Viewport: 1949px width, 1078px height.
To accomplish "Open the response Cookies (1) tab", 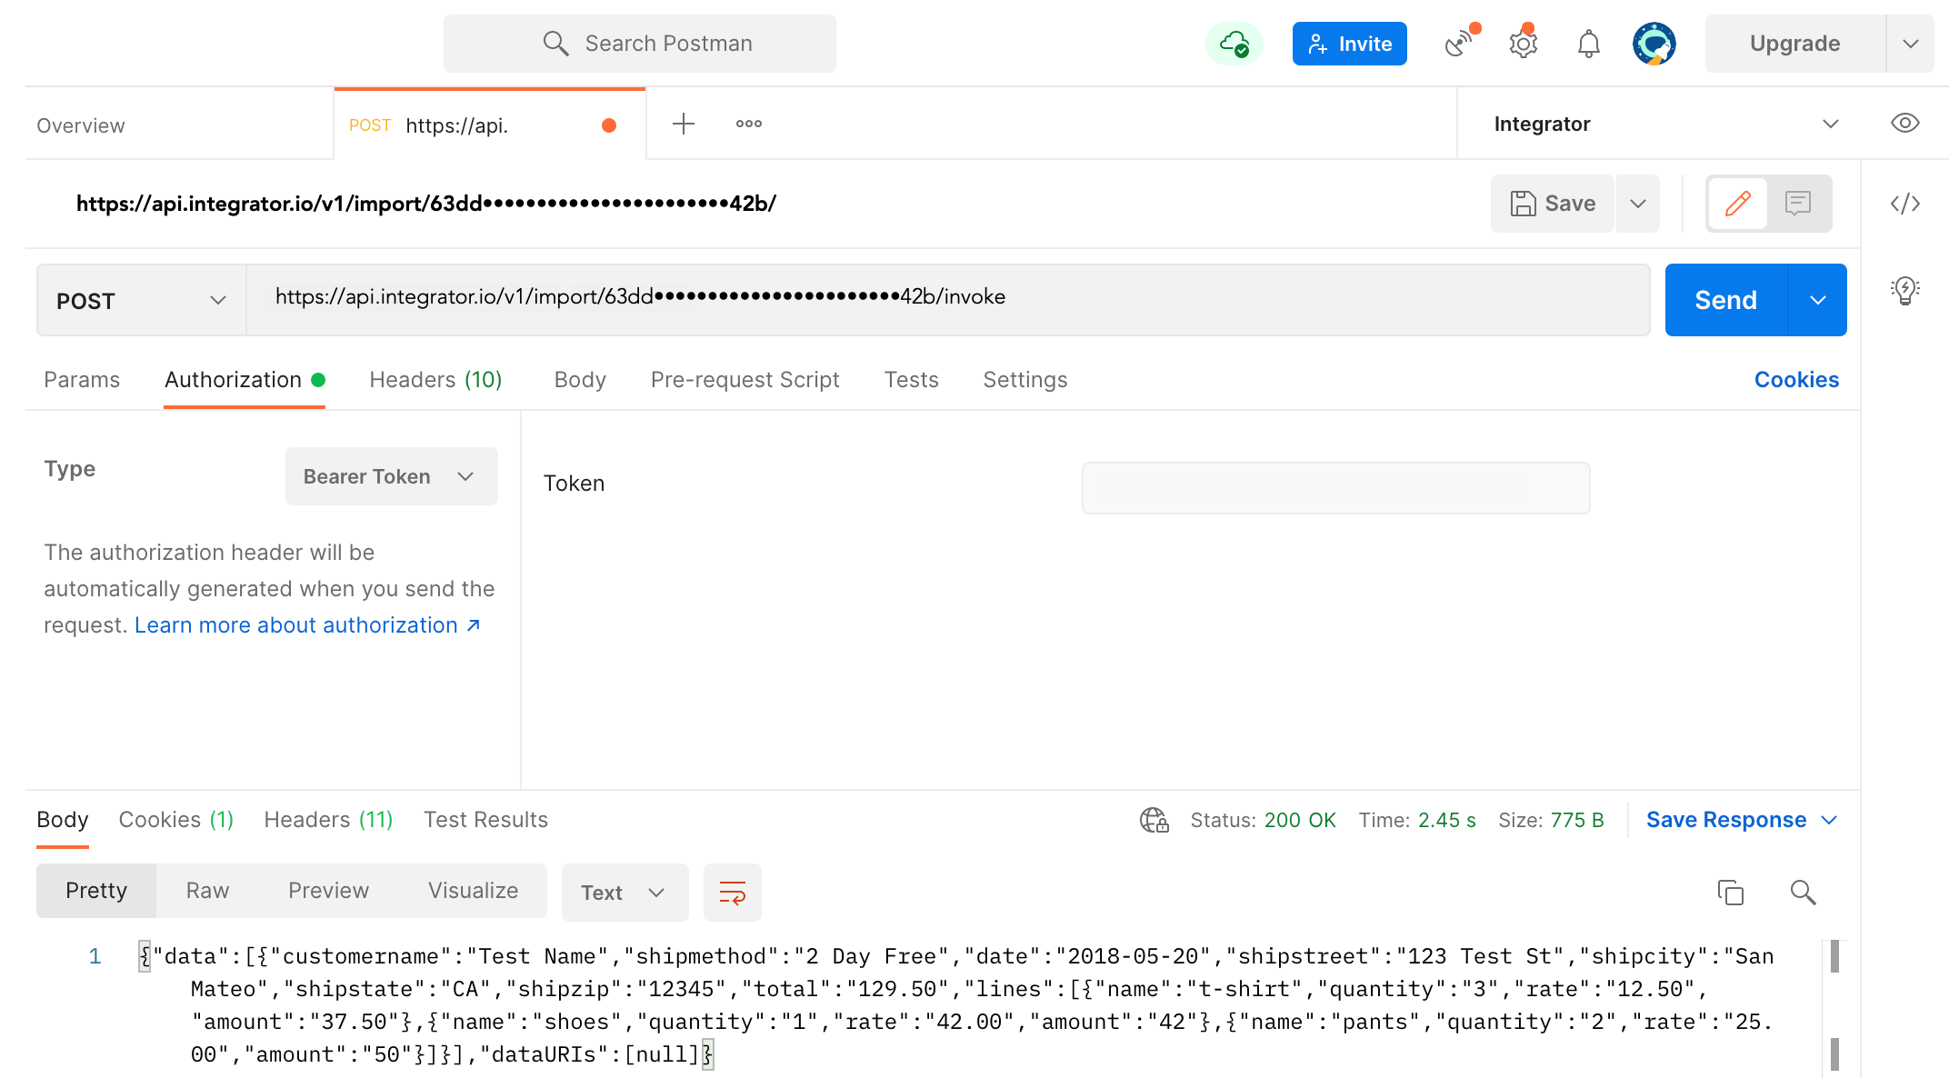I will 176,820.
